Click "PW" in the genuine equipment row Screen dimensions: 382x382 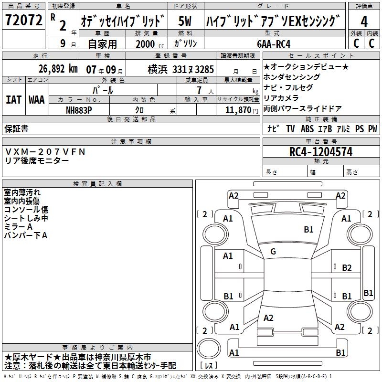coord(372,128)
